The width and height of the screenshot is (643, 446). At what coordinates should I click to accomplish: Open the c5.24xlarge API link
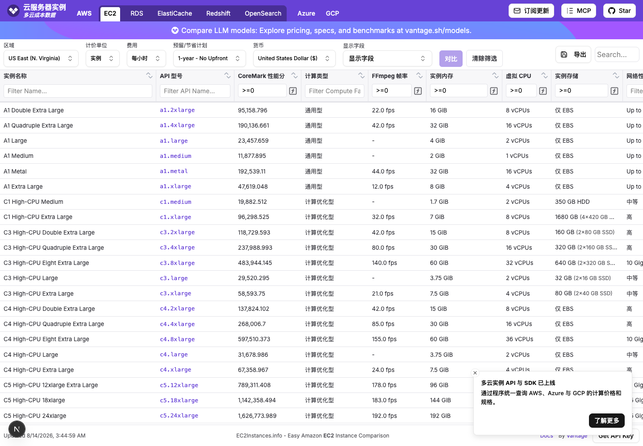(x=179, y=416)
